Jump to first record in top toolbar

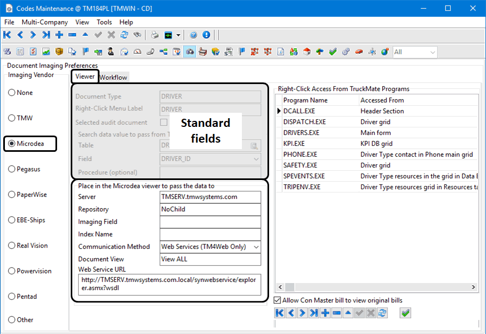pos(7,35)
